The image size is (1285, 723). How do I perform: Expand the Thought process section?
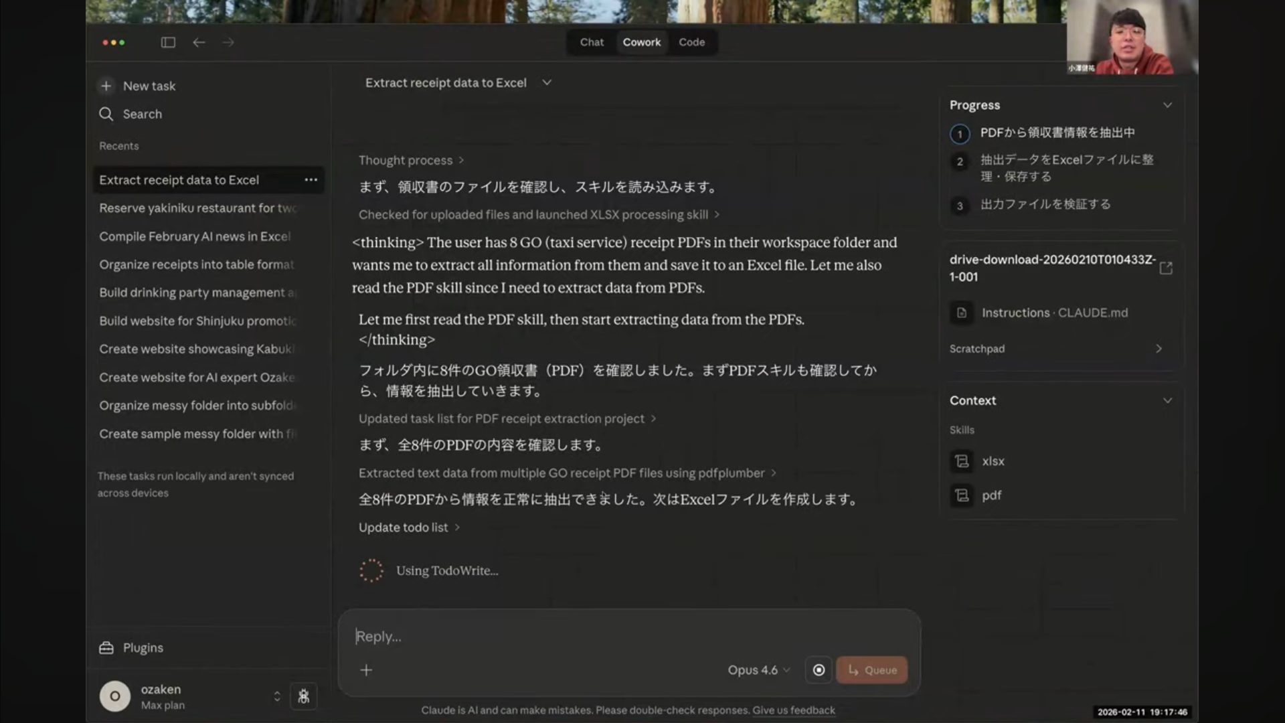[411, 160]
